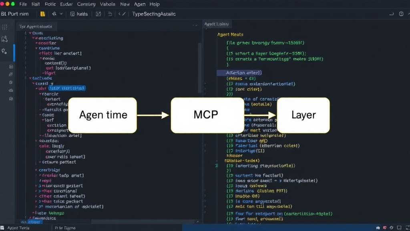Click the lowest small icon in the left sidebar
Screen dimensions: 410x231
(x=11, y=99)
